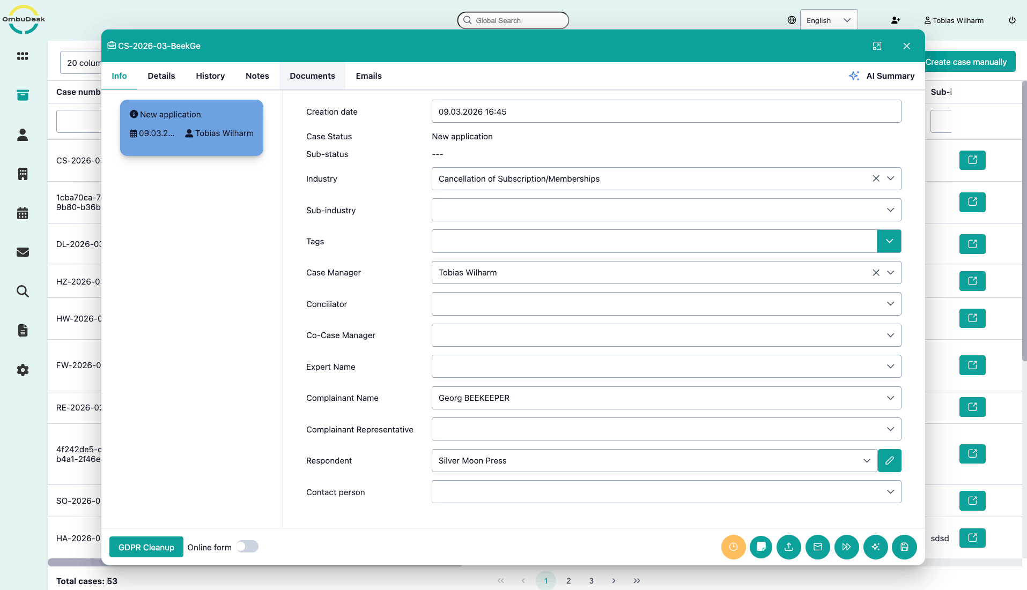Click the GDPR Cleanup button

click(146, 547)
